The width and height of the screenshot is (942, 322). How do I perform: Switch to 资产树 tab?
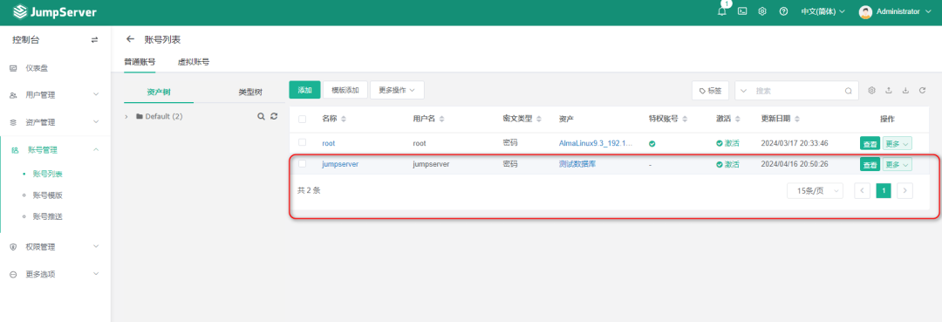tap(159, 92)
